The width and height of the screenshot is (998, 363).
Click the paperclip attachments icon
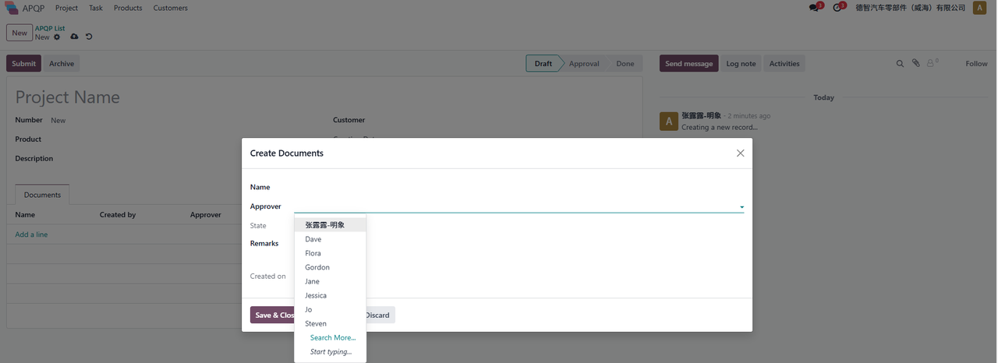(x=916, y=64)
